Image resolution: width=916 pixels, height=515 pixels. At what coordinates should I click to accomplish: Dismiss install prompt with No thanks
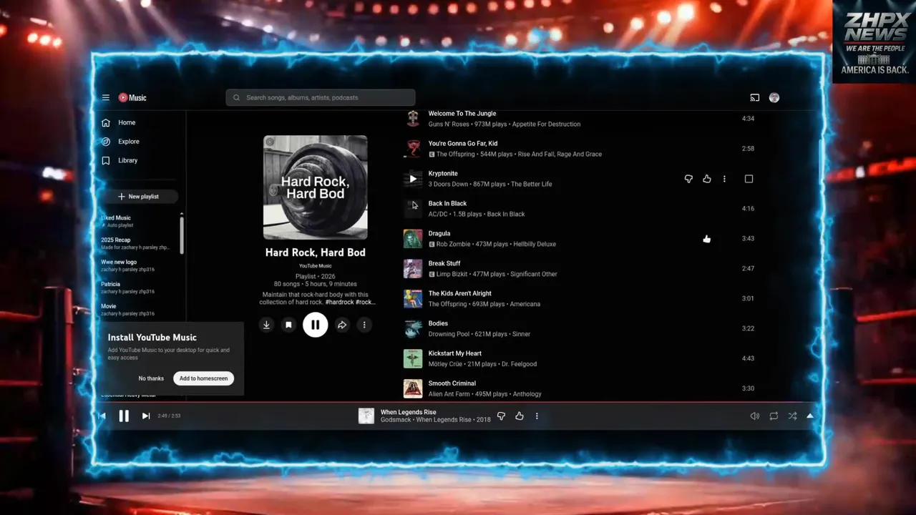pos(151,378)
